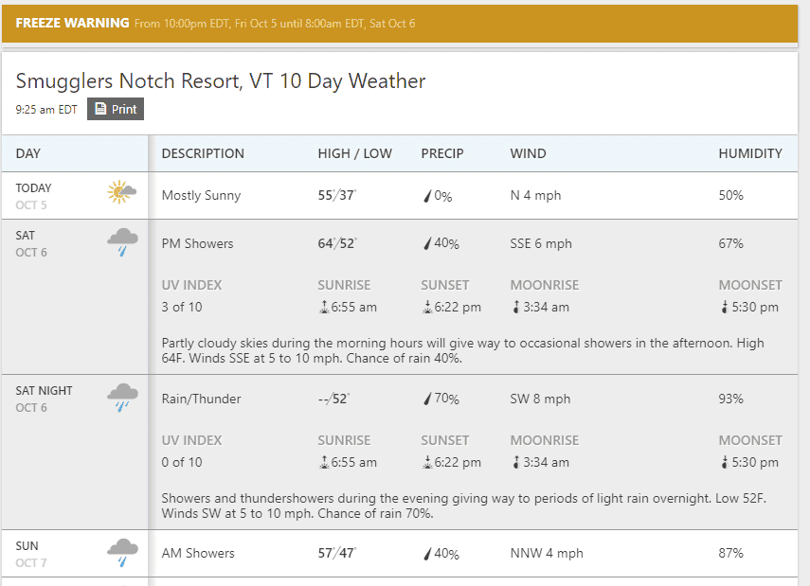Click the WIND column header

click(x=528, y=154)
